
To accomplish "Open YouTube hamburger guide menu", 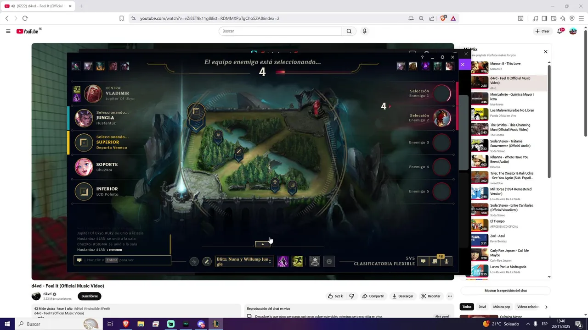I will [x=8, y=31].
